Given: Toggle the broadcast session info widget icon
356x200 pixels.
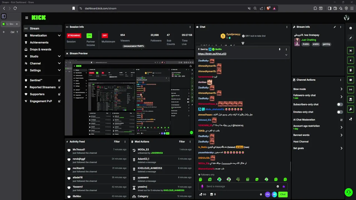Looking at the screenshot, I should click(351, 89).
